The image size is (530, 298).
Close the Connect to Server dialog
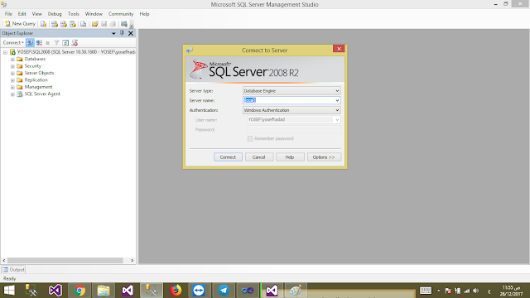pos(339,49)
